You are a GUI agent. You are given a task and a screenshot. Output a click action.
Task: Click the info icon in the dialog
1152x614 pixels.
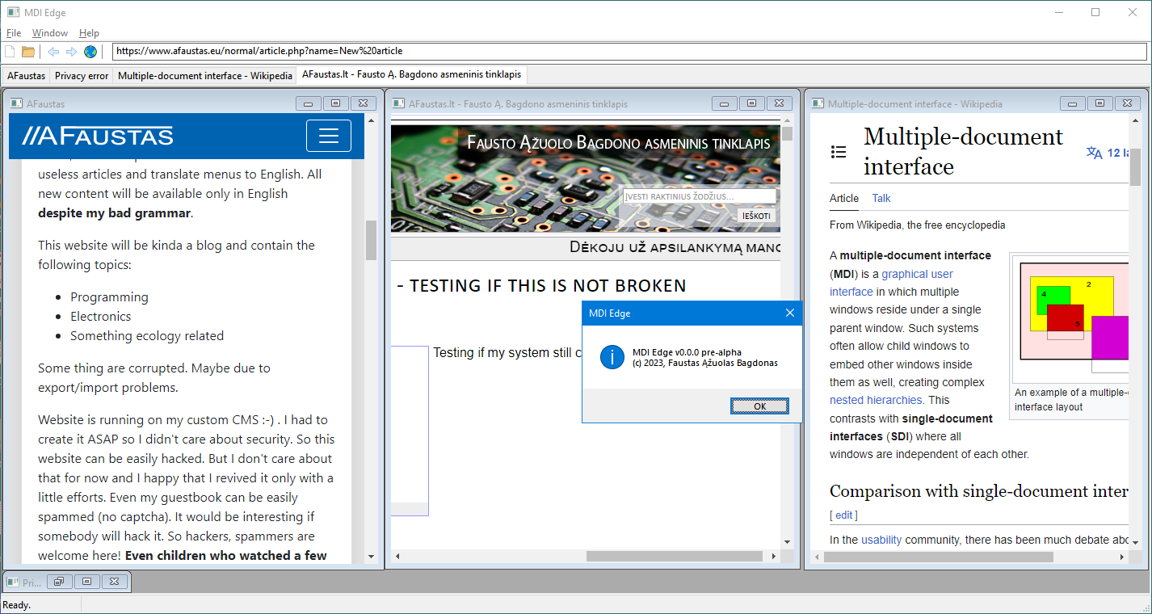[612, 357]
